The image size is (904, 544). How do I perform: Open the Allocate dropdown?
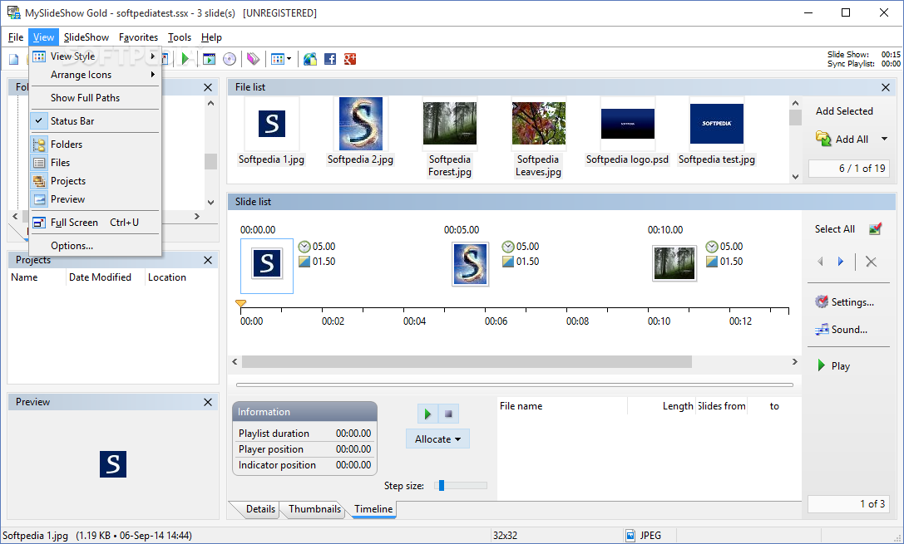point(437,439)
